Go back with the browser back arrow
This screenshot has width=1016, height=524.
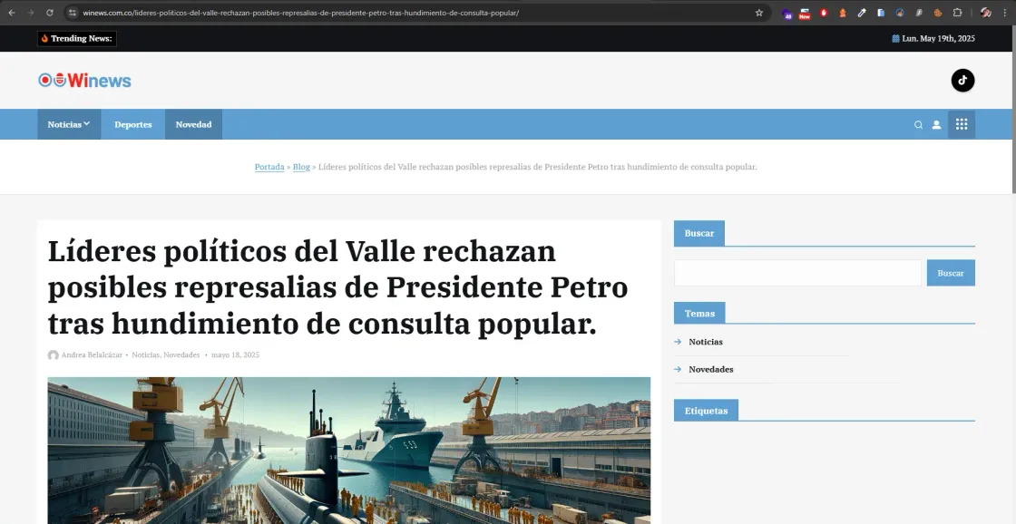point(12,13)
